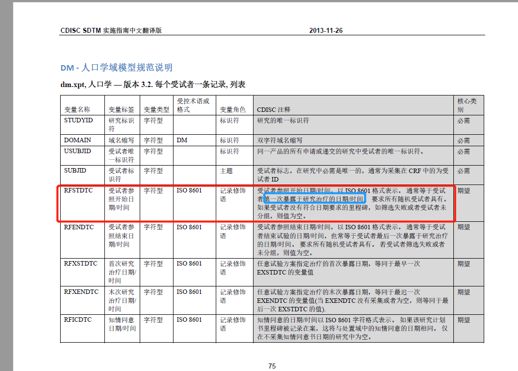Click "期望" in the RFICDTC row

[x=463, y=320]
